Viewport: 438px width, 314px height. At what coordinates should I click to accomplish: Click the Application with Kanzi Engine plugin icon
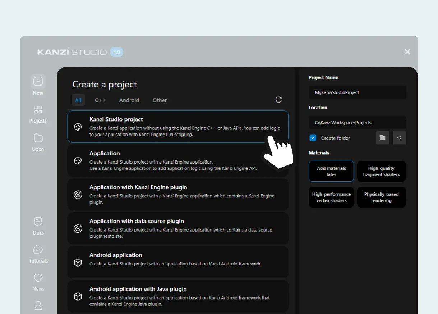[x=78, y=195]
